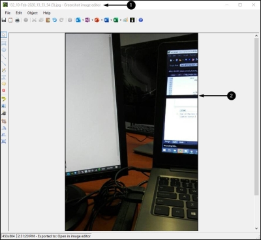Select the Obfuscate tool
261x240 pixels.
(x=4, y=106)
